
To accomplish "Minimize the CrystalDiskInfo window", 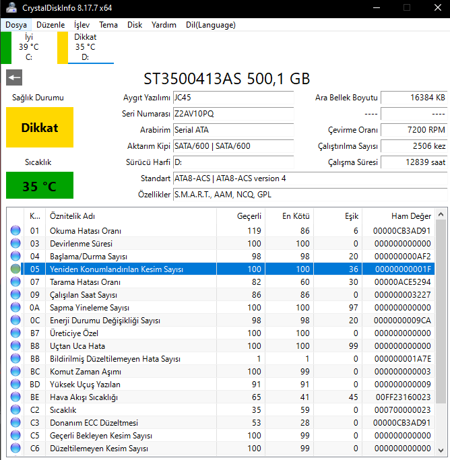I will click(x=377, y=7).
